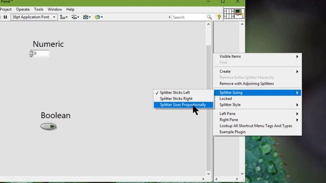Select Splitter Sticks Left option
The width and height of the screenshot is (326, 183).
183,93
